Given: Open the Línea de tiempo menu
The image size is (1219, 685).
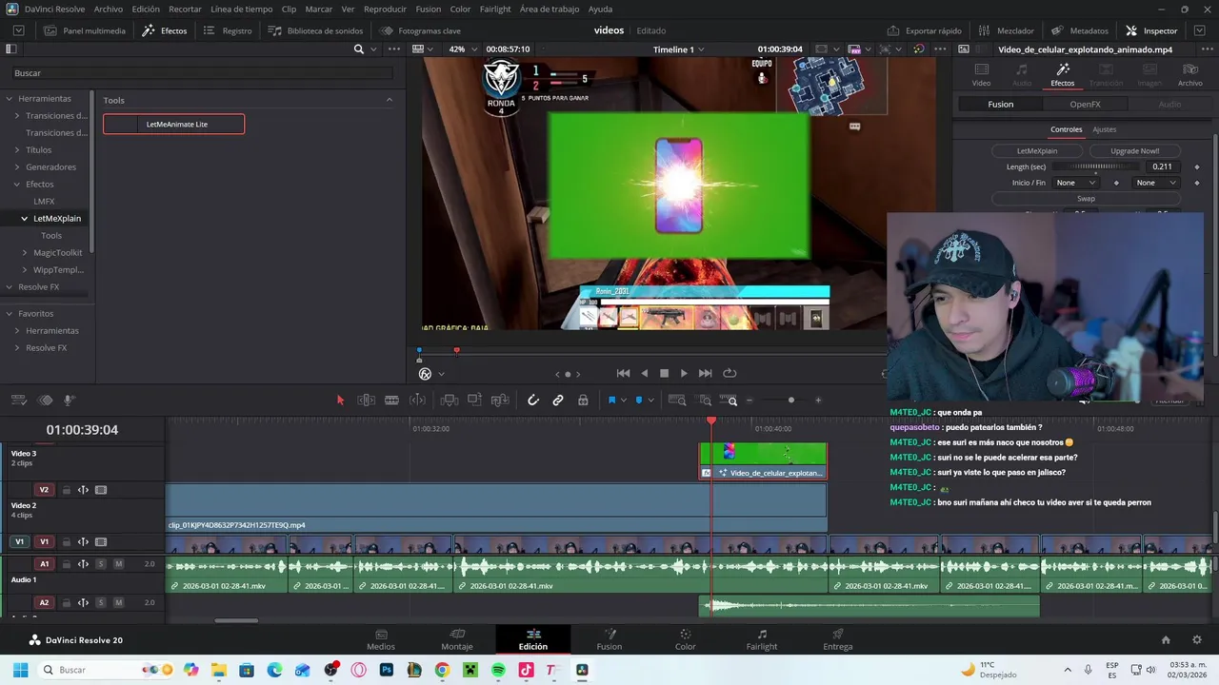Looking at the screenshot, I should click(x=241, y=9).
